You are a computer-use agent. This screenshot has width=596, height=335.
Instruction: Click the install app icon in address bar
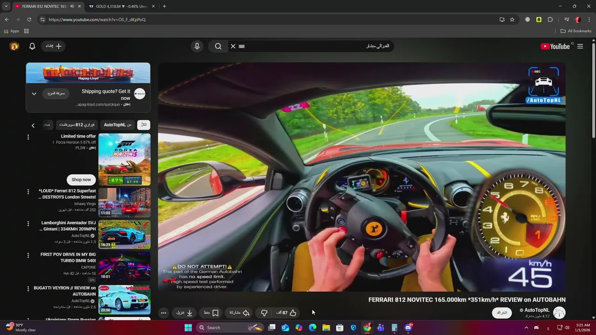[502, 20]
